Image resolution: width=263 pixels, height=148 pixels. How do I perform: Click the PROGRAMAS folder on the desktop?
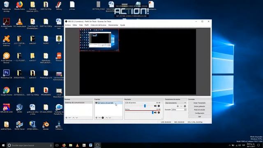[46, 91]
